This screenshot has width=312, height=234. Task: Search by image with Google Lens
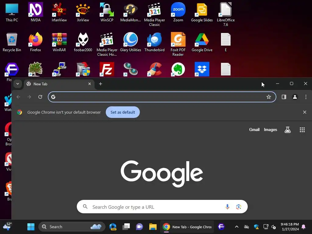pos(239,207)
